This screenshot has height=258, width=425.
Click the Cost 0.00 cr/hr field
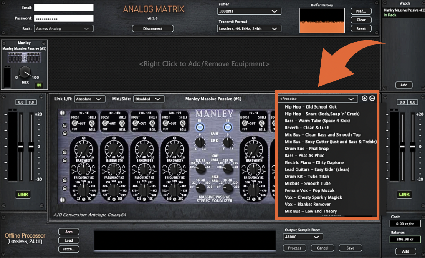click(x=405, y=224)
